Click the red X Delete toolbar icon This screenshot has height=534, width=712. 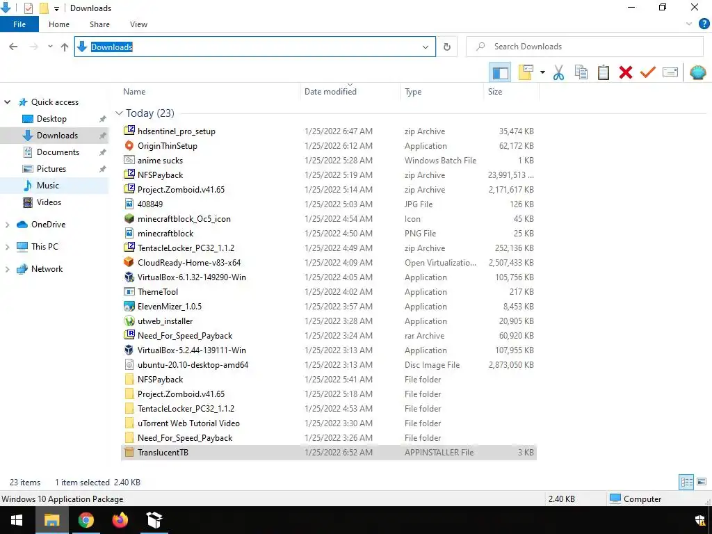[625, 72]
